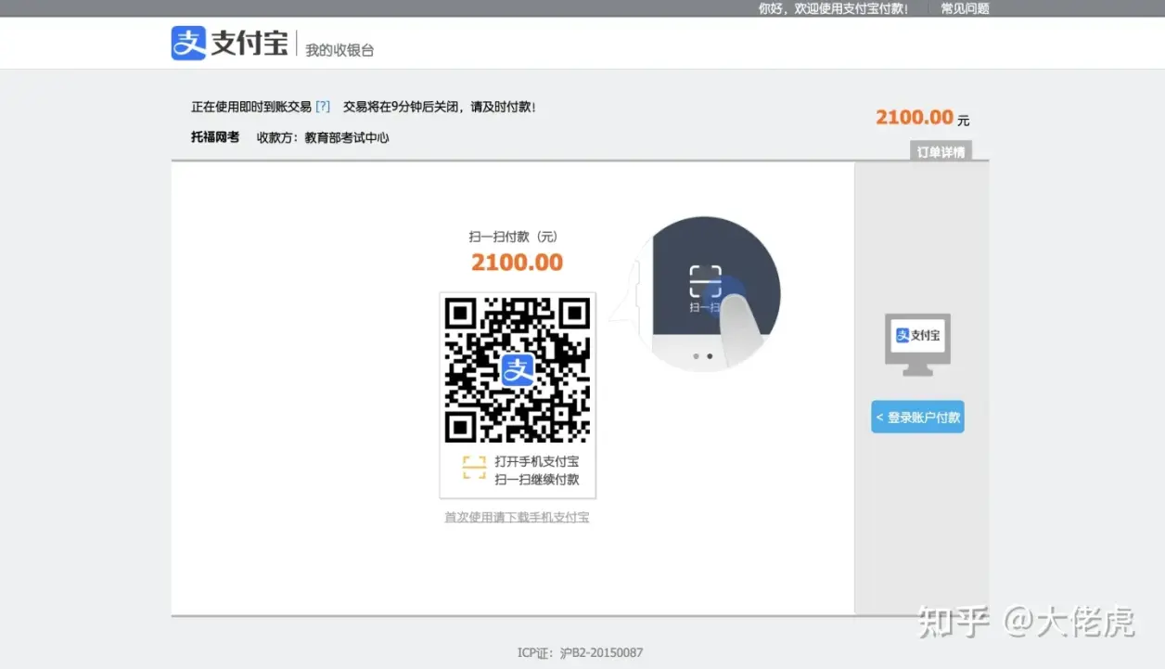The image size is (1165, 669).
Task: Click the 托福网考 order name
Action: (215, 137)
